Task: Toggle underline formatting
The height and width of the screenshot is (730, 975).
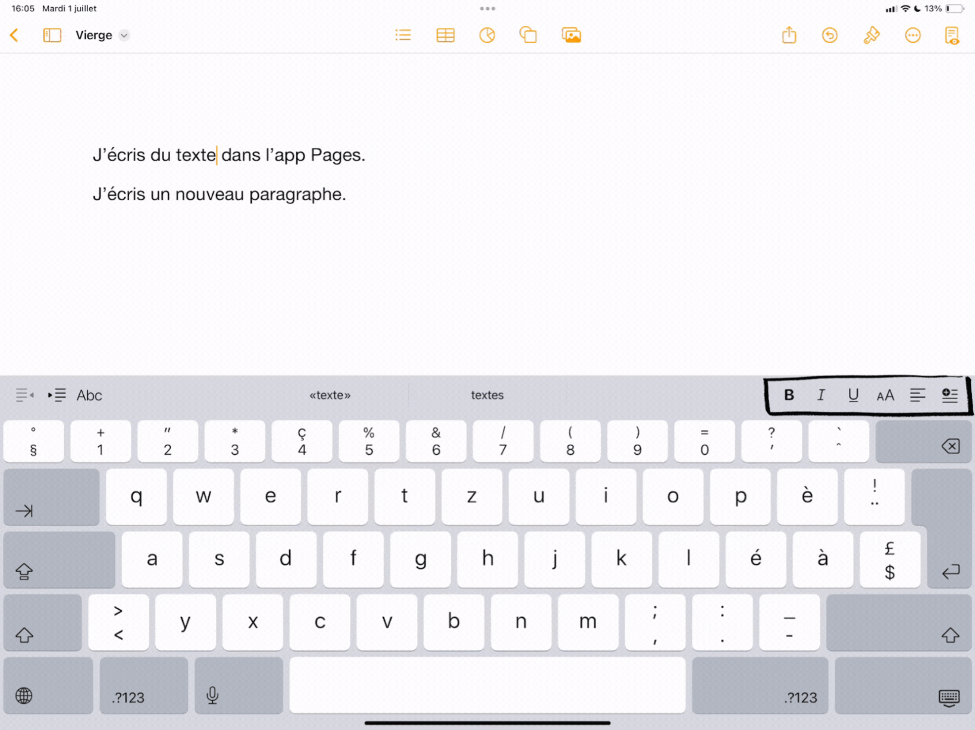Action: pos(853,395)
